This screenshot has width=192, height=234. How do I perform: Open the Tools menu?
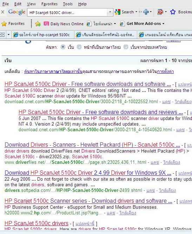(x=68, y=4)
